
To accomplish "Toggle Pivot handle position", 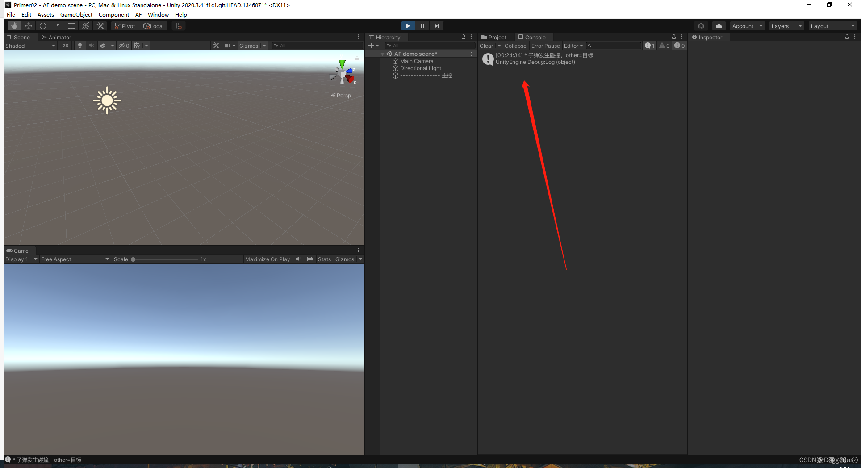I will click(125, 26).
